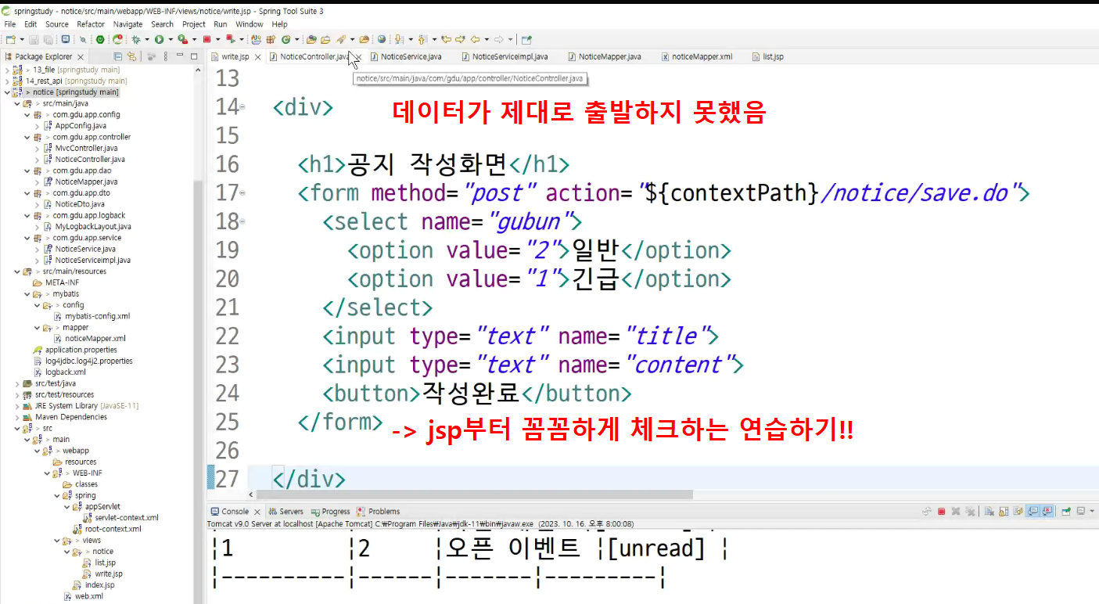Click Pin Console icon
This screenshot has width=1099, height=604.
pos(1065,511)
